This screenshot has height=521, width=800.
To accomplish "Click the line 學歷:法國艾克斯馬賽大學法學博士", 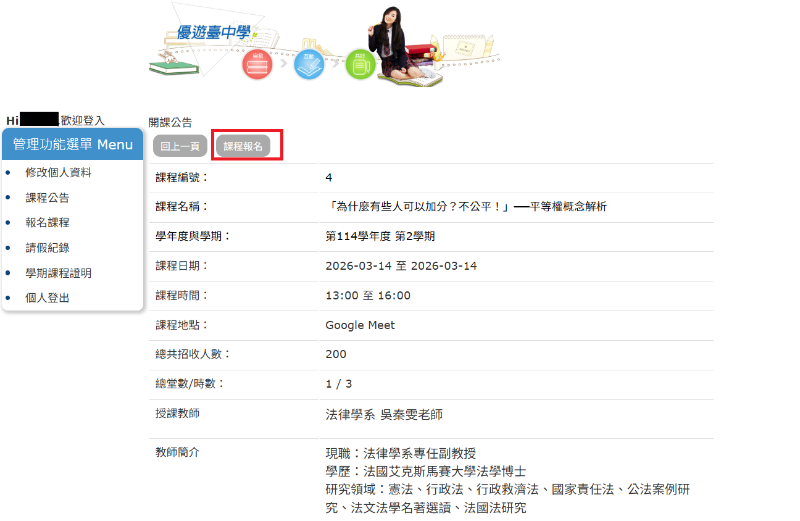I will tap(426, 472).
